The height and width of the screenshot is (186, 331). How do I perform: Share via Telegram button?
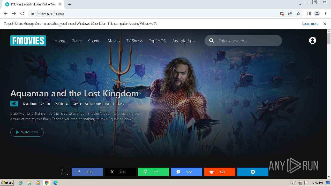pos(253,172)
